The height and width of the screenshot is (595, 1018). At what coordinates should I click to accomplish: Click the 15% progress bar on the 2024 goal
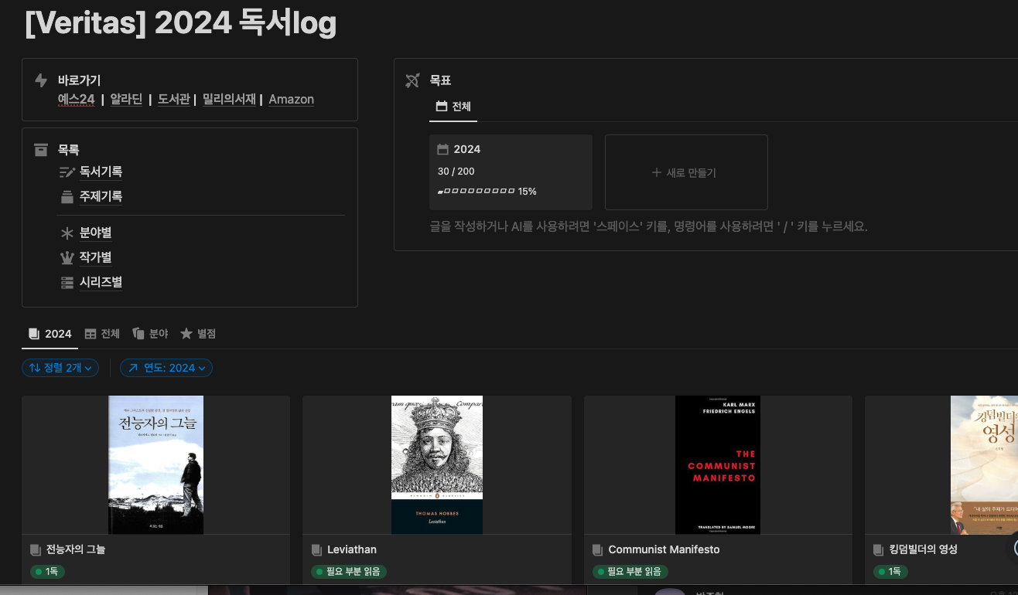click(487, 191)
